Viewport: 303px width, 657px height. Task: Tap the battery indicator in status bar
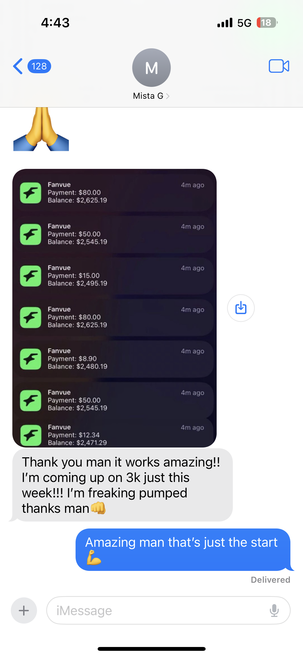pyautogui.click(x=267, y=23)
